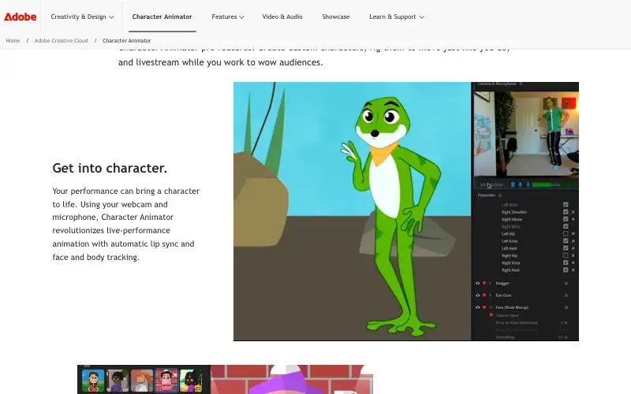The image size is (631, 394).
Task: Toggle the Right Knee checkbox
Action: click(566, 262)
